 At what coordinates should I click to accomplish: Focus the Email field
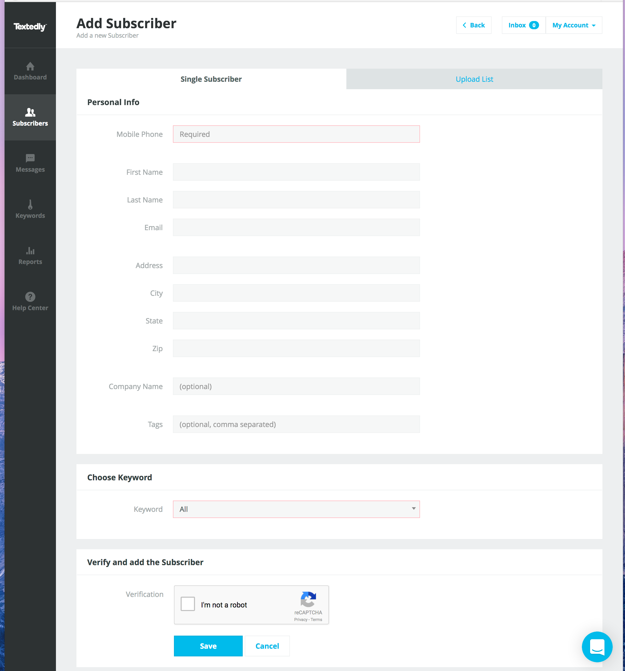[x=296, y=228]
